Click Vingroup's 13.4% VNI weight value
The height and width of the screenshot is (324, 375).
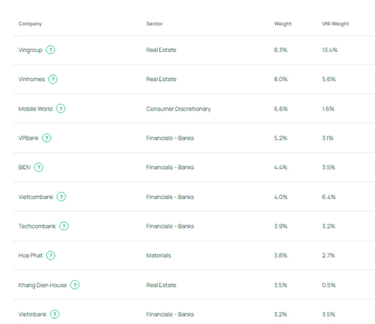pos(329,50)
